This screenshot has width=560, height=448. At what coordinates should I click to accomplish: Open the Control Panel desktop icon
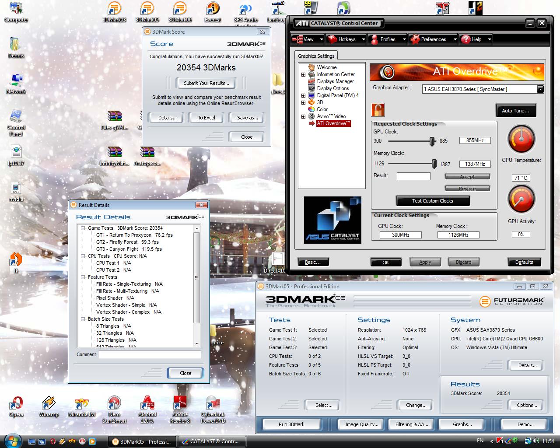(x=16, y=122)
